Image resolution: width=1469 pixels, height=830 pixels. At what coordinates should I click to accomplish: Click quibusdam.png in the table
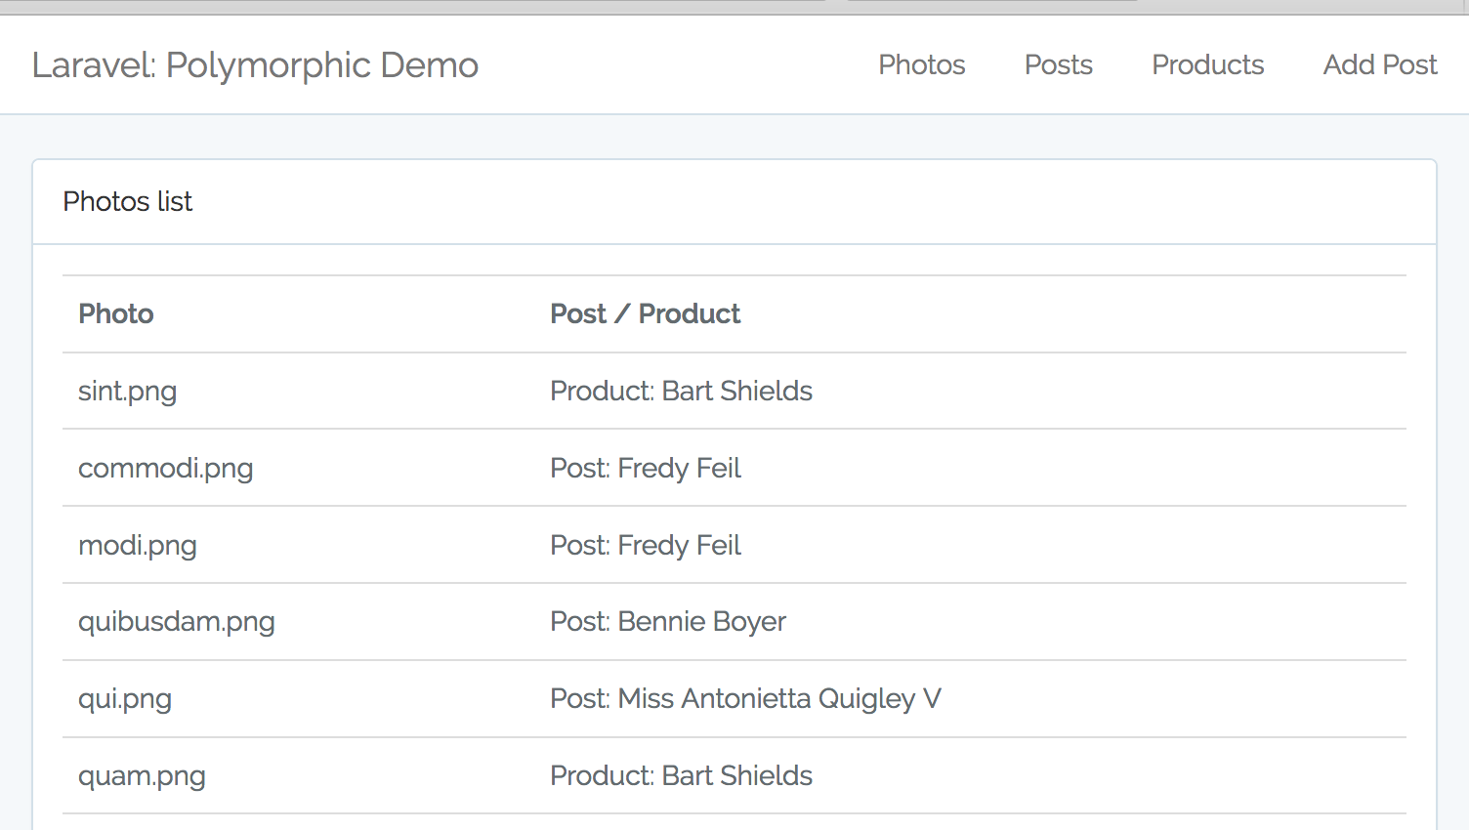tap(176, 621)
